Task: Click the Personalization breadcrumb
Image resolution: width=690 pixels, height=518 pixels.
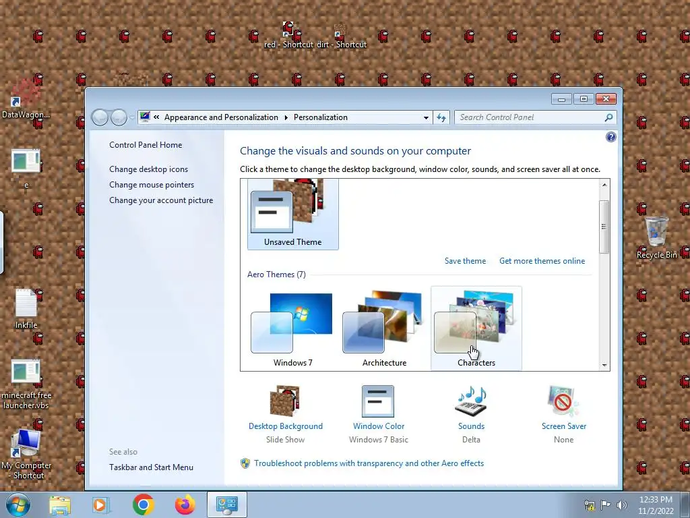Action: [320, 117]
